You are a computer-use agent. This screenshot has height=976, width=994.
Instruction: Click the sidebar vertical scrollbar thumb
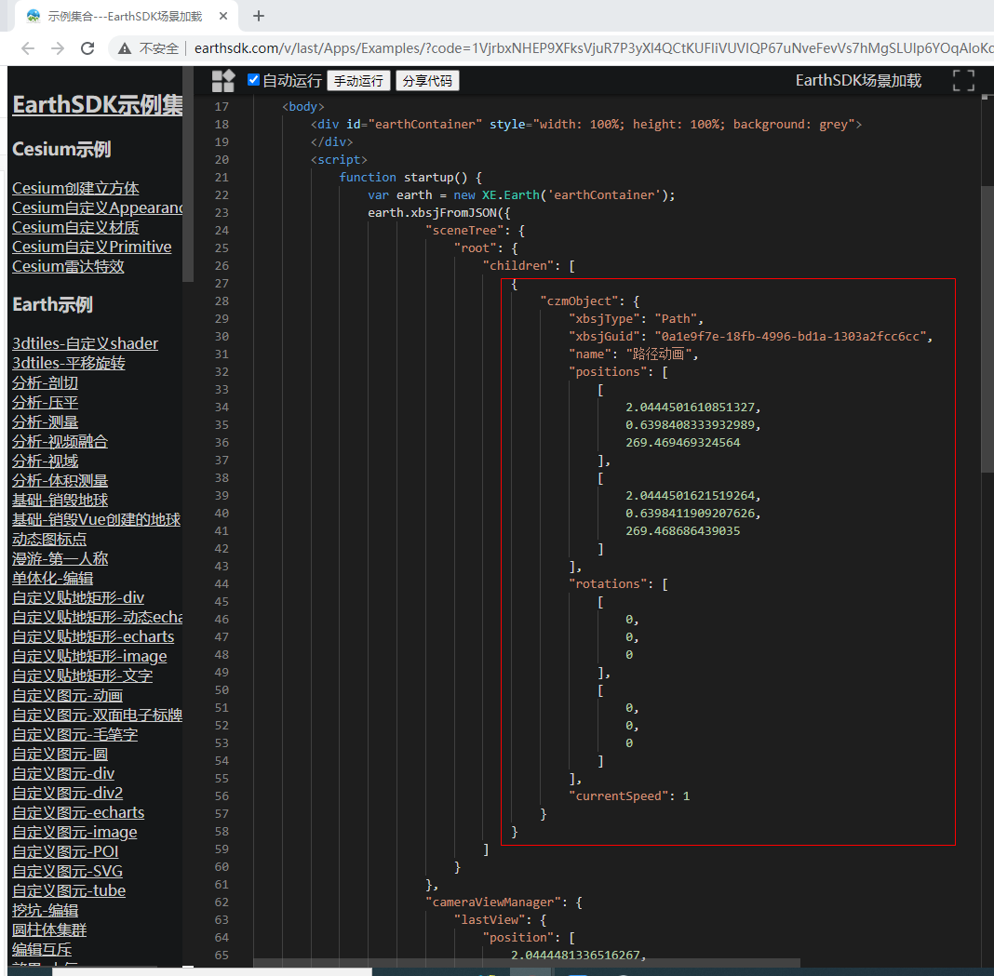[188, 174]
